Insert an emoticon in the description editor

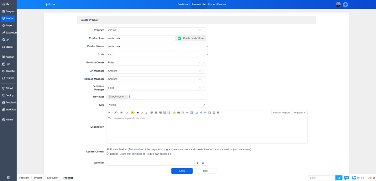[x=174, y=113]
